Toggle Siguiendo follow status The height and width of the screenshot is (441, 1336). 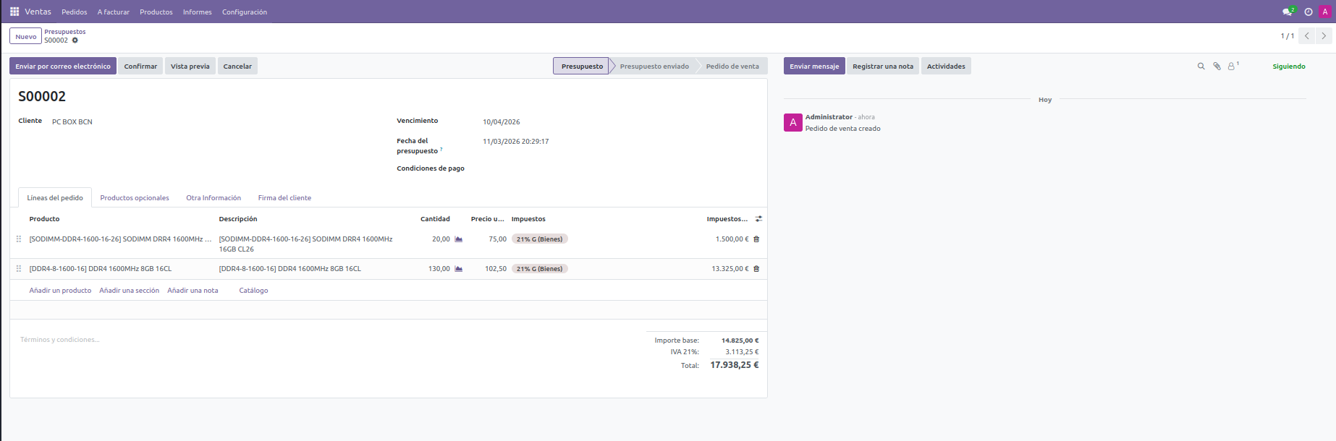[x=1288, y=67]
